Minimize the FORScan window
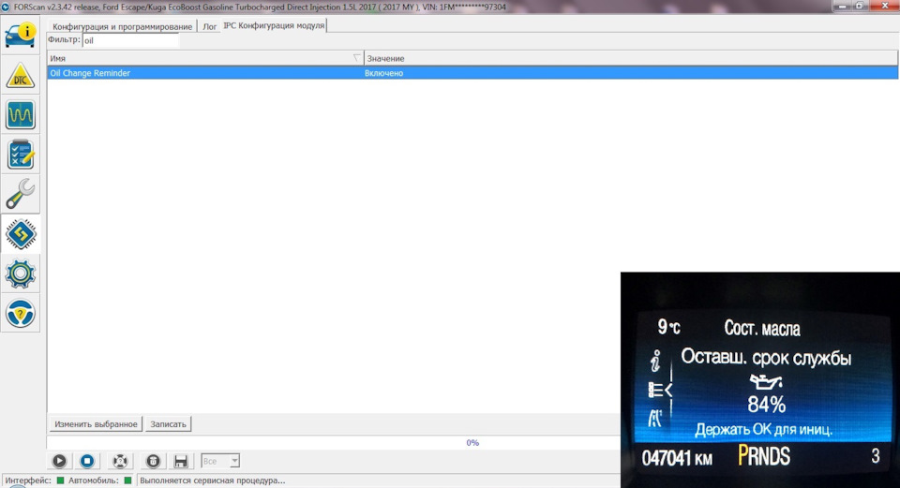This screenshot has height=488, width=900. pyautogui.click(x=843, y=6)
